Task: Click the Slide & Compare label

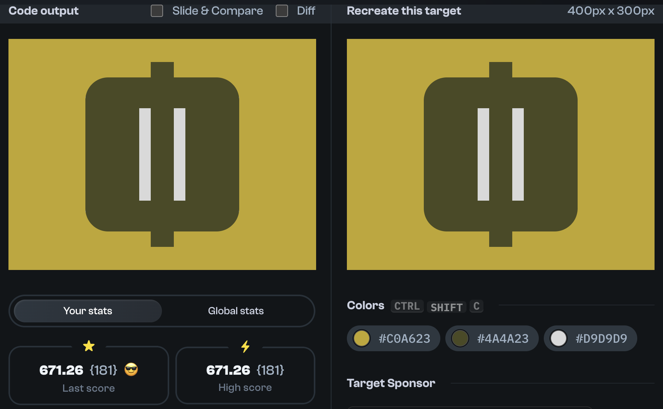Action: coord(218,11)
